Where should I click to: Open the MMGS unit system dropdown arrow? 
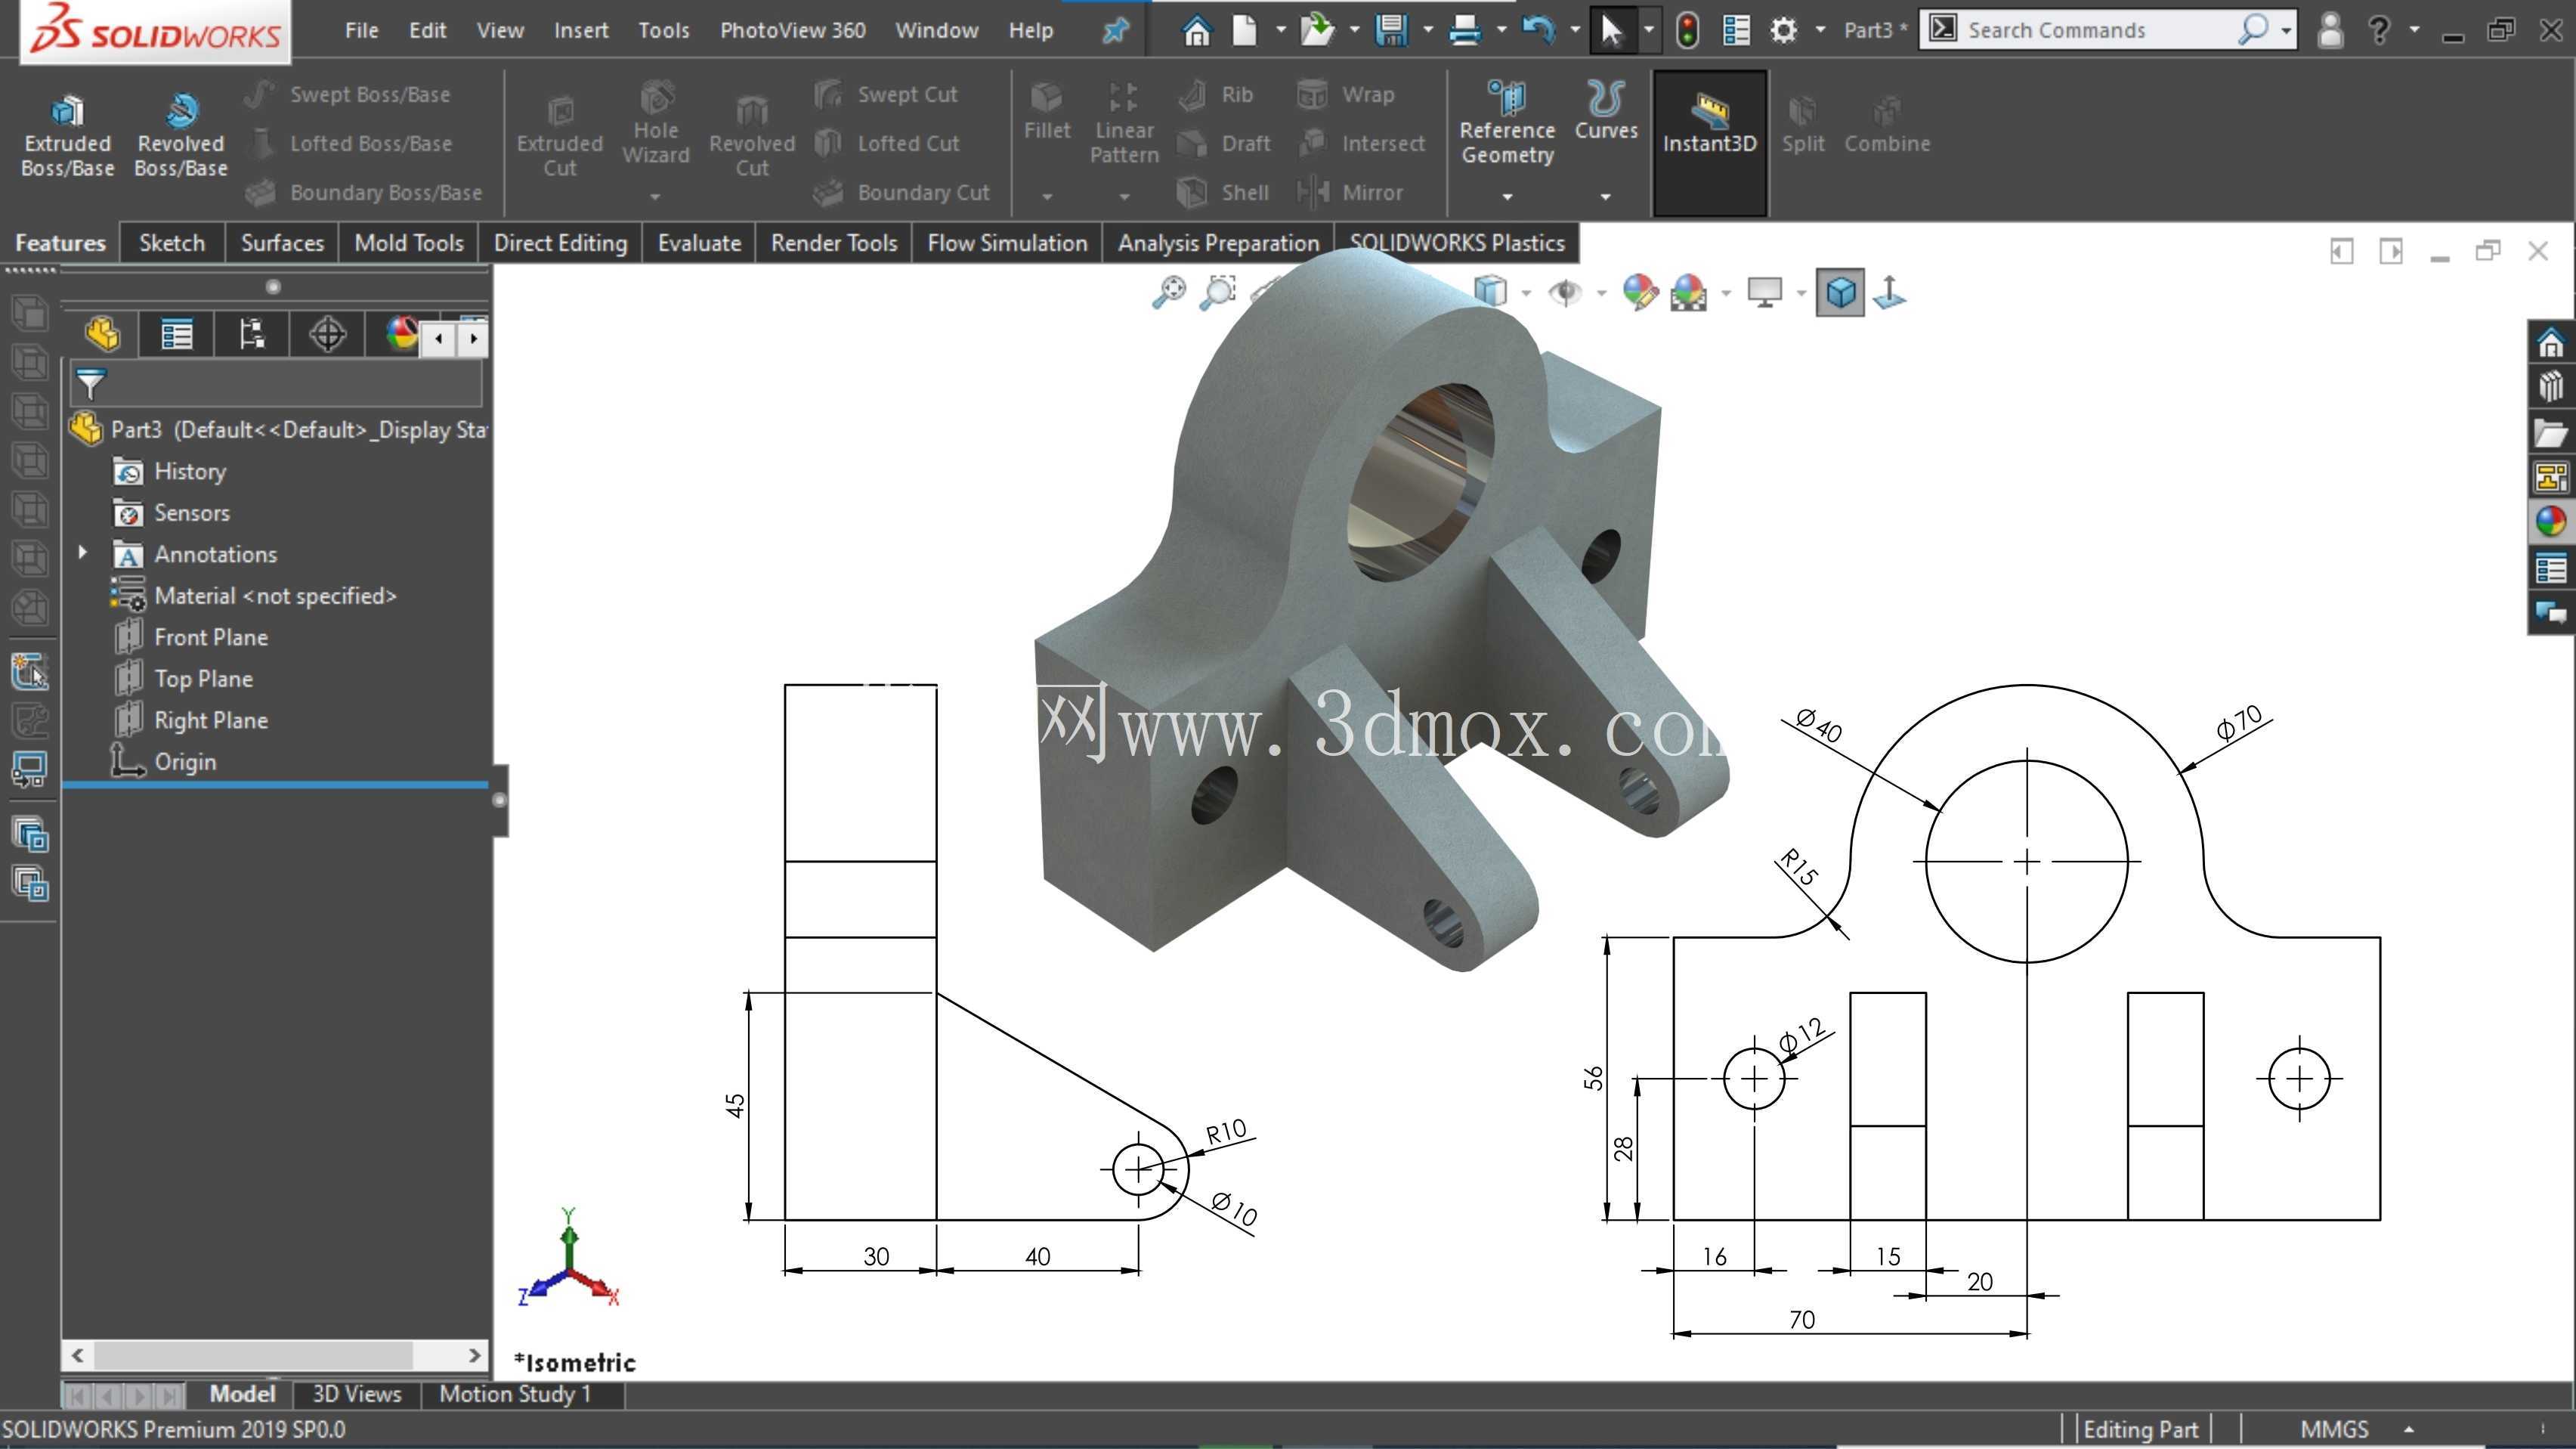coord(2409,1429)
